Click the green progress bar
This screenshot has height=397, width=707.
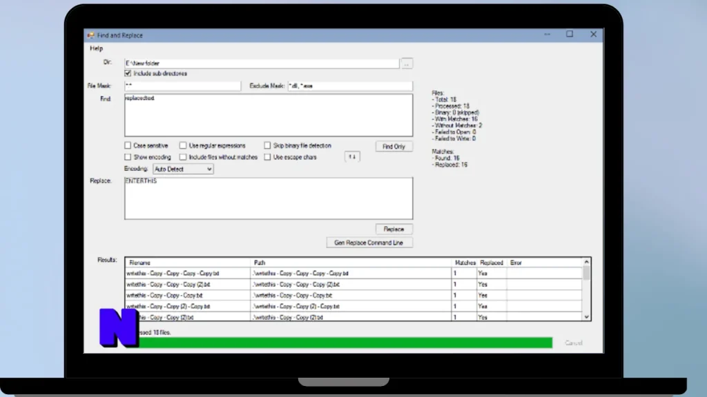point(345,343)
